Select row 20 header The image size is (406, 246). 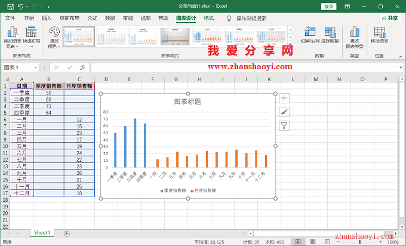[5, 213]
